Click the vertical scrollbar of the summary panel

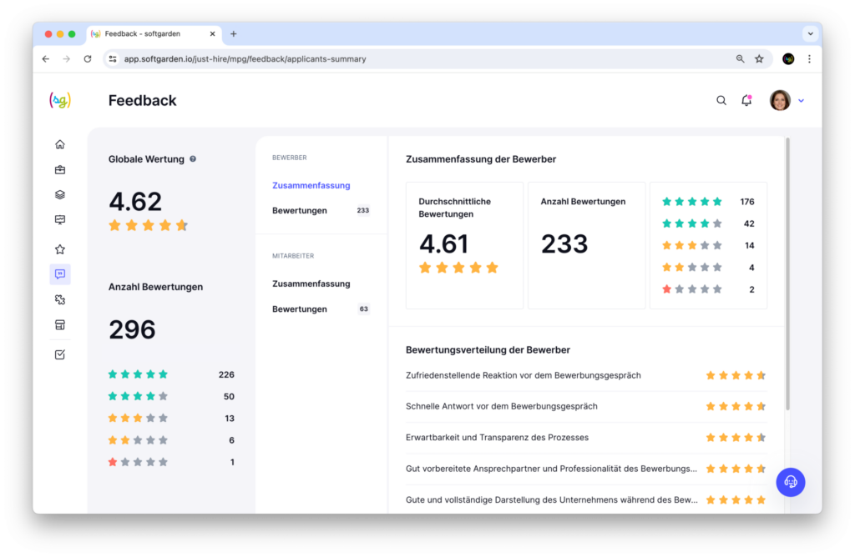pyautogui.click(x=787, y=275)
